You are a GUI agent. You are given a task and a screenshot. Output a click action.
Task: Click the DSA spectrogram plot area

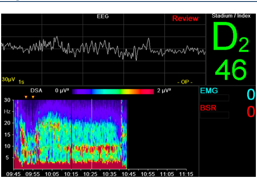(70, 134)
